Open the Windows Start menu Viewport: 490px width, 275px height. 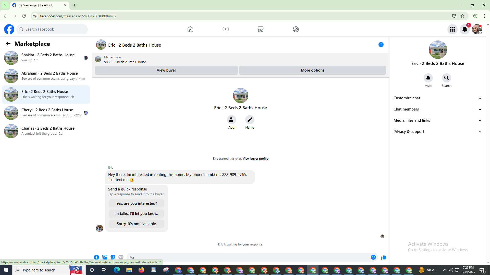[6, 270]
